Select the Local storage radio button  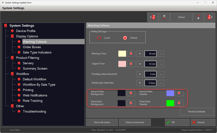99,38
